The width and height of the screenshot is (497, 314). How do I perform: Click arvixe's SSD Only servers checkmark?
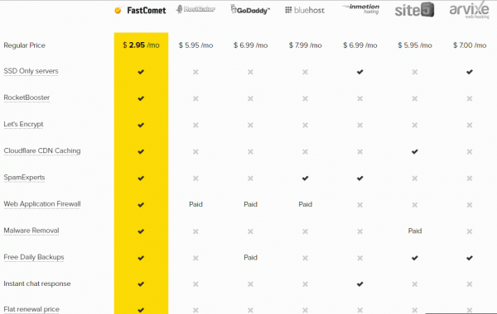point(470,72)
